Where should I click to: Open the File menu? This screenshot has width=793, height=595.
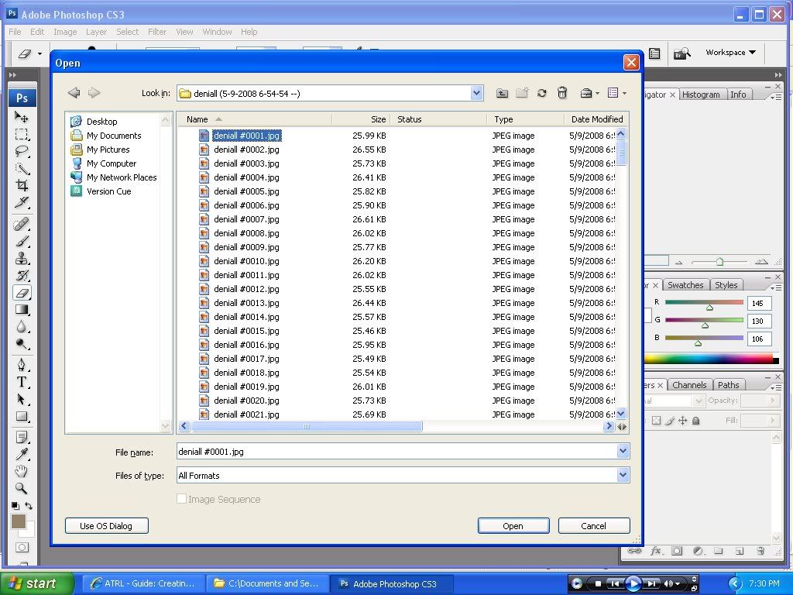pyautogui.click(x=15, y=32)
